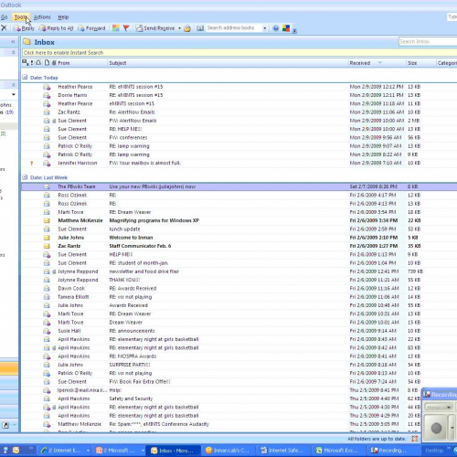Click Outlook quick launch icon in taskbar
The height and width of the screenshot is (457, 457).
[16, 451]
